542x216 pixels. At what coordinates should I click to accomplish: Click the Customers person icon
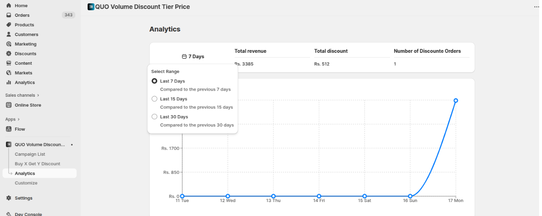[9, 34]
